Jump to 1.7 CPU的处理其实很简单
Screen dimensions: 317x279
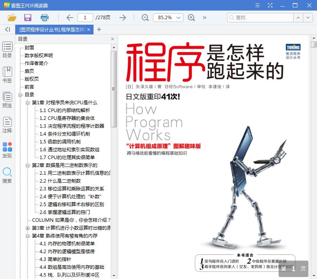[67, 157]
